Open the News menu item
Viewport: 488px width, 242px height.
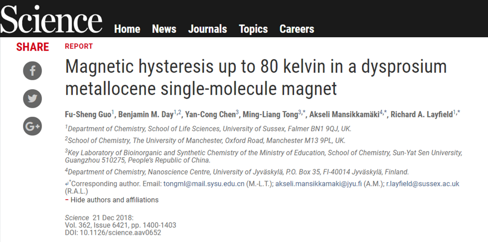(x=164, y=29)
